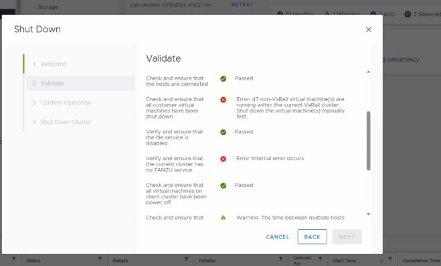Click red error icon for TANZU service check
The image size is (441, 266).
pyautogui.click(x=224, y=159)
